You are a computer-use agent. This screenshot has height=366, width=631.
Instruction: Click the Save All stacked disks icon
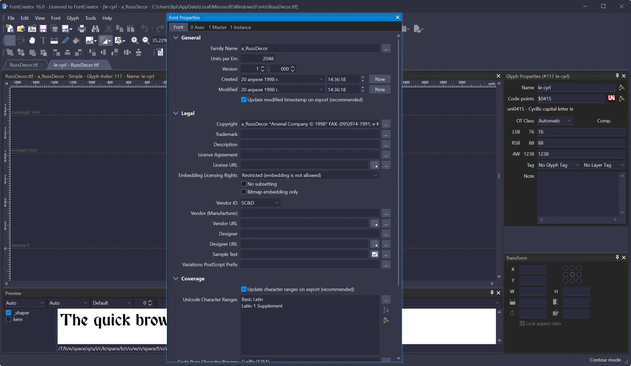coord(54,28)
